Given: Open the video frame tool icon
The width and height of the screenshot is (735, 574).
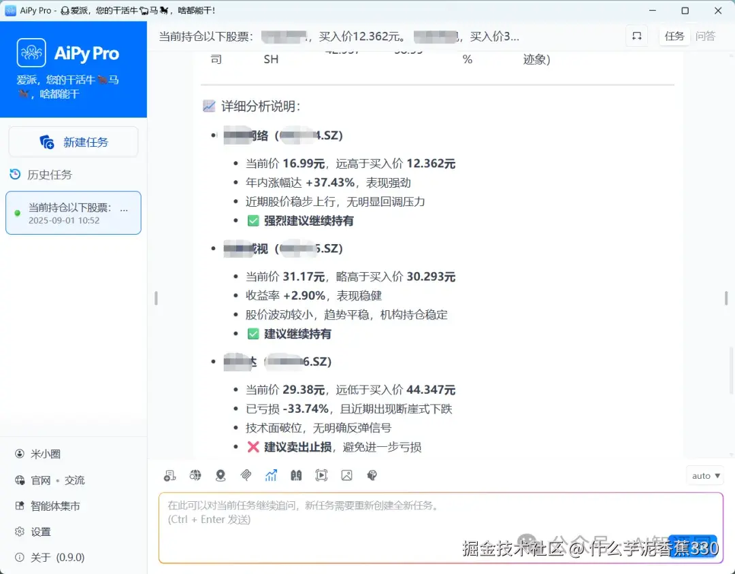Looking at the screenshot, I should pos(321,475).
